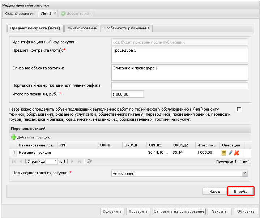Click the ОКВЭД column header

(135, 145)
